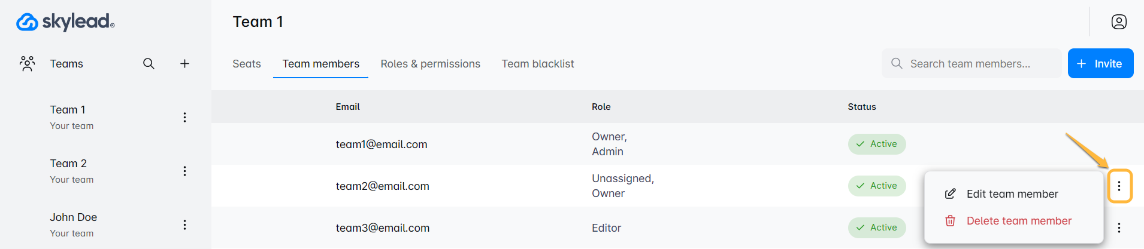Click the team1@email.com member row
This screenshot has width=1144, height=249.
pos(382,145)
